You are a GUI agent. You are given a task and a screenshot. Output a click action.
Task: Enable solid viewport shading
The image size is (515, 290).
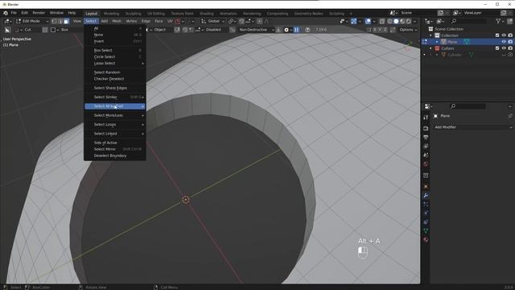396,21
